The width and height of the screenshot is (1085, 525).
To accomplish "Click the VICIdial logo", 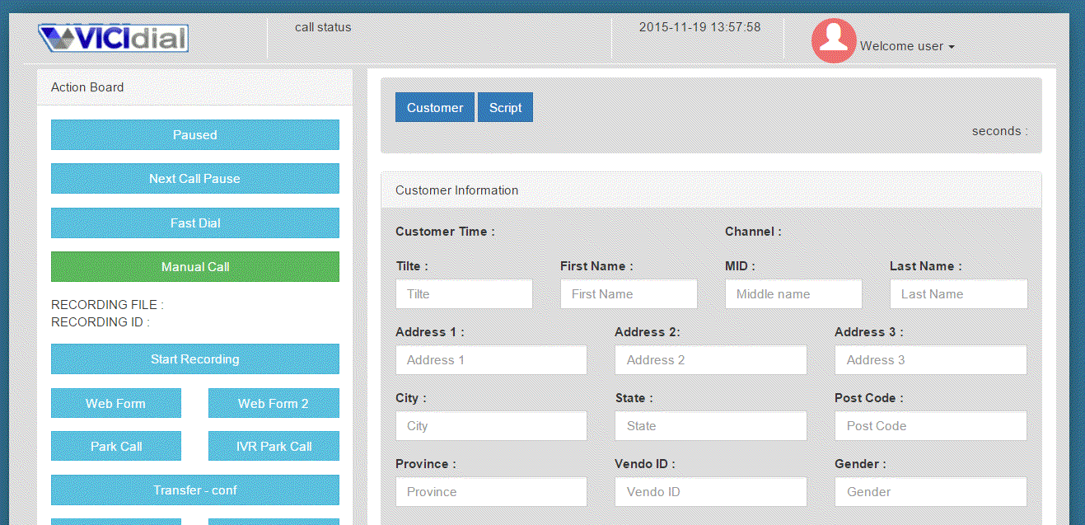I will point(113,39).
